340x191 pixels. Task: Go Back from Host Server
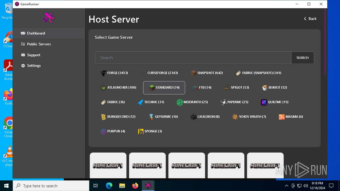310,19
